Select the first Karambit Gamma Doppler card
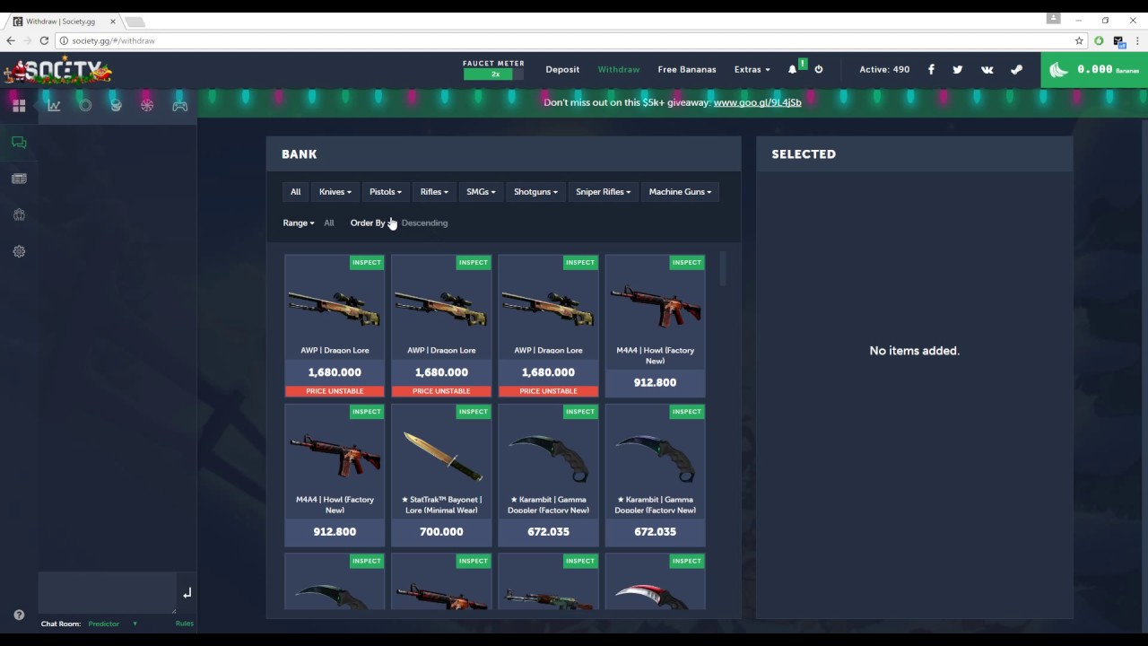The height and width of the screenshot is (646, 1148). pos(548,476)
